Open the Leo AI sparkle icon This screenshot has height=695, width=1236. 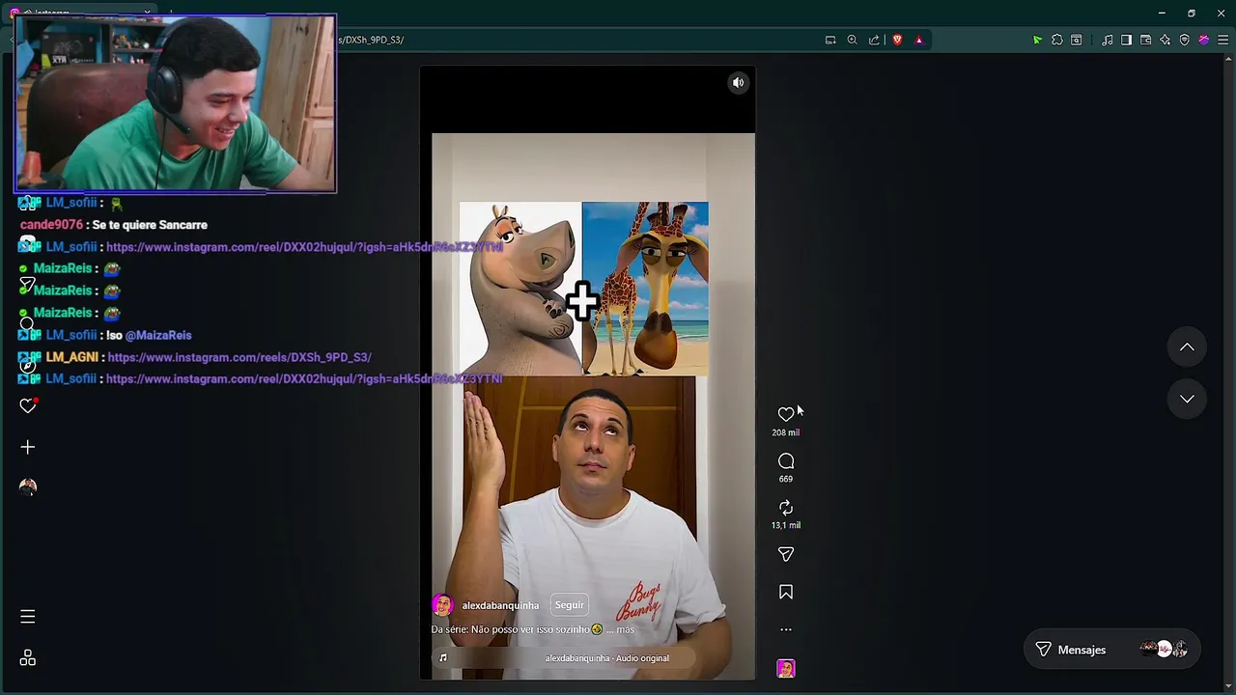pos(1166,40)
